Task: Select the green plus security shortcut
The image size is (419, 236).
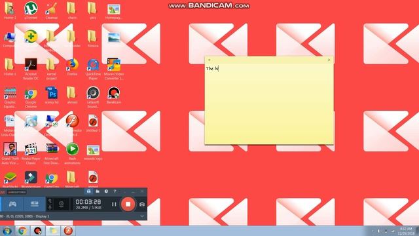Action: click(x=31, y=37)
